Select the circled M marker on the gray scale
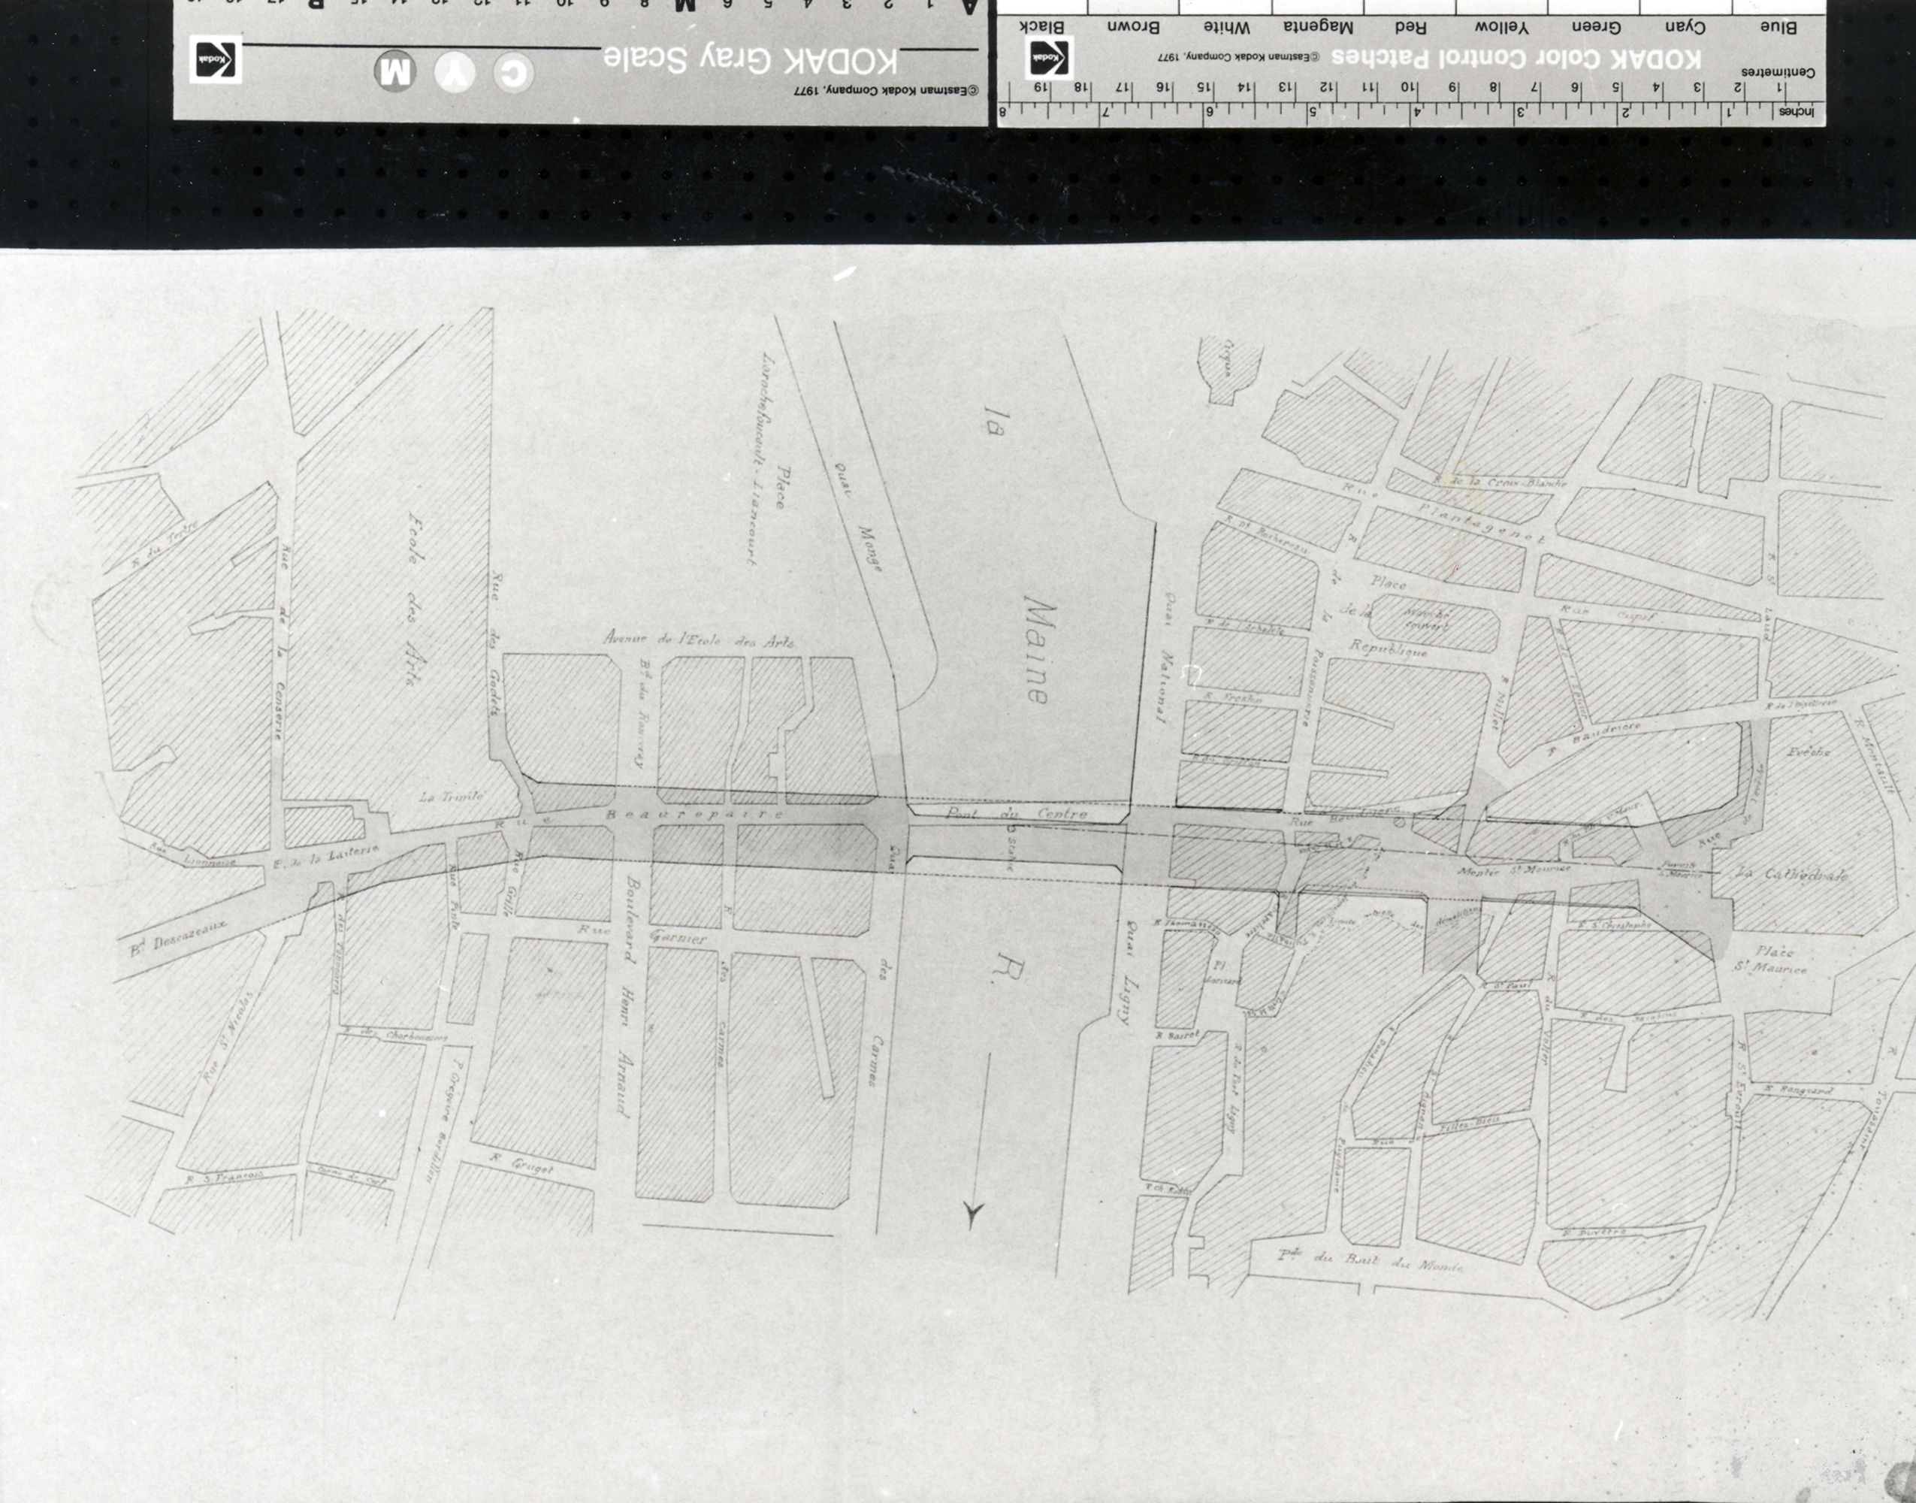The height and width of the screenshot is (1503, 1916). (395, 71)
